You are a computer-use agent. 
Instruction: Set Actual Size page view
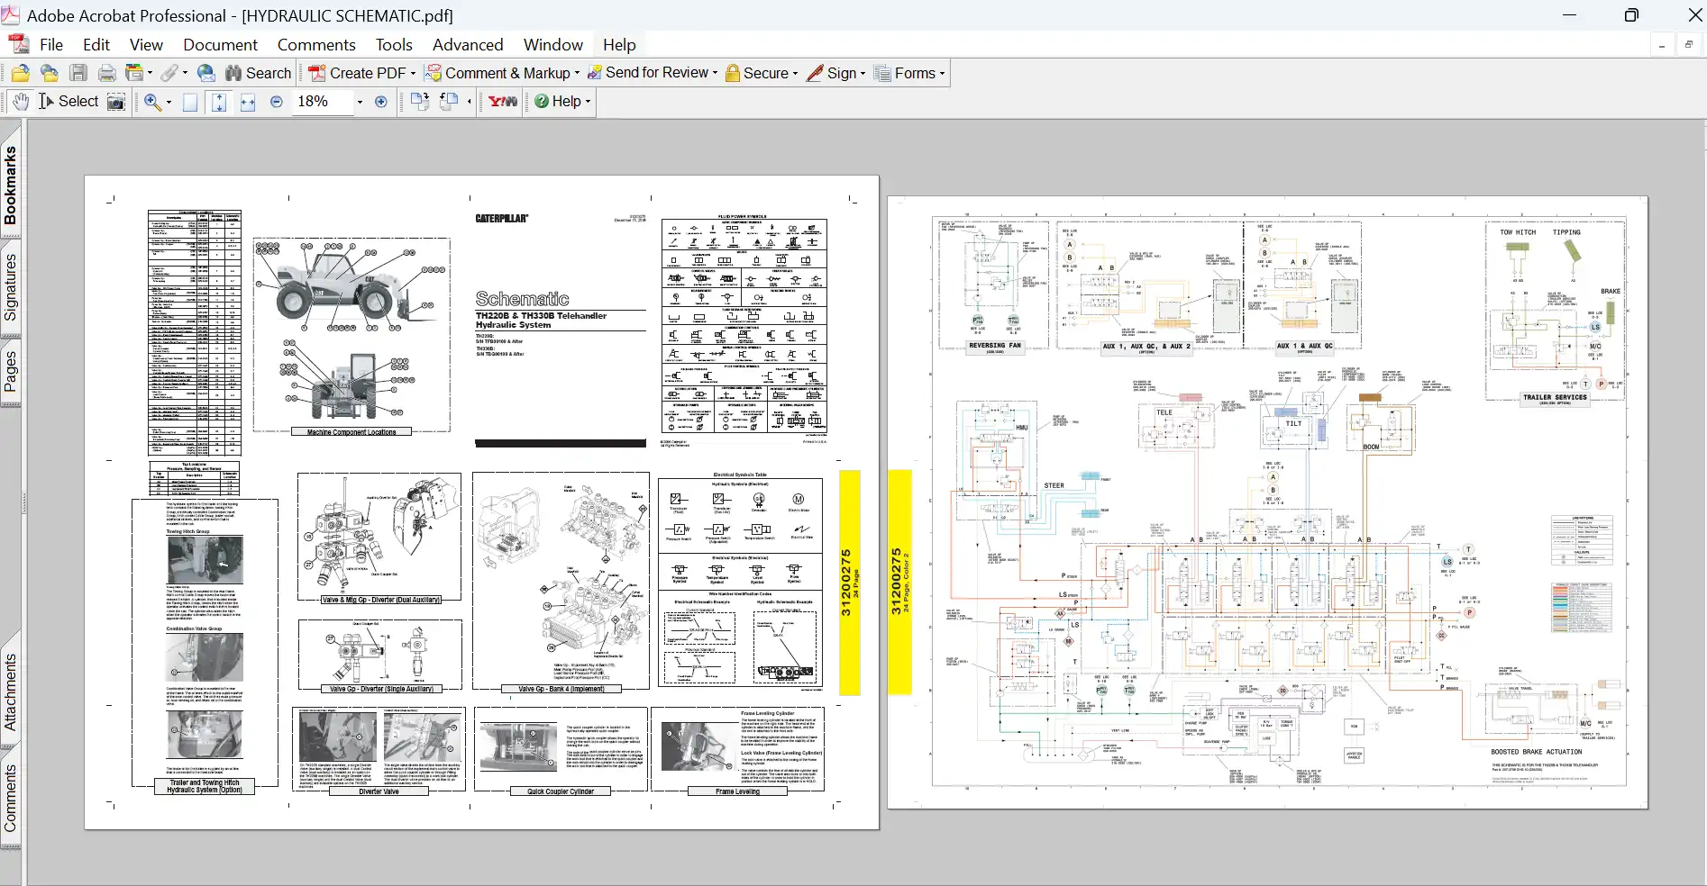[190, 102]
